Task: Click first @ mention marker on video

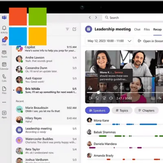Action: click(x=115, y=88)
